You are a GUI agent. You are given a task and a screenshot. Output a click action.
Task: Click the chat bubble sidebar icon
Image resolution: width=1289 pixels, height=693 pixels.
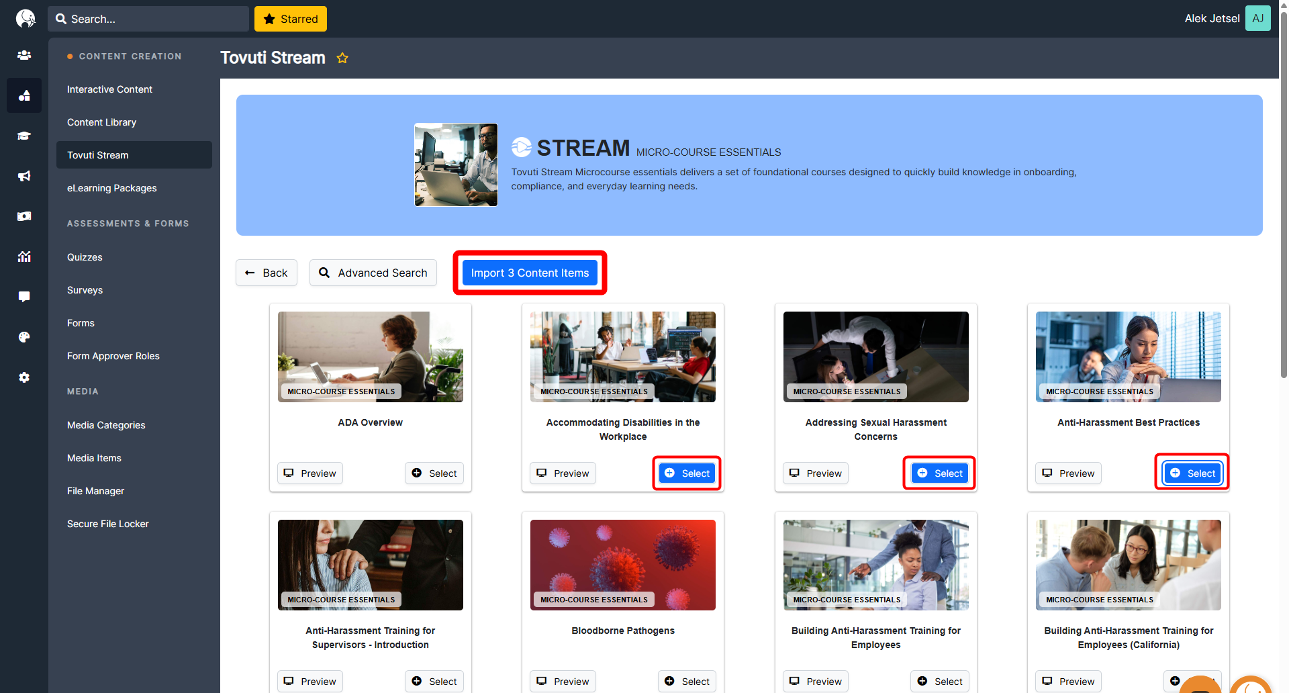pyautogui.click(x=24, y=297)
